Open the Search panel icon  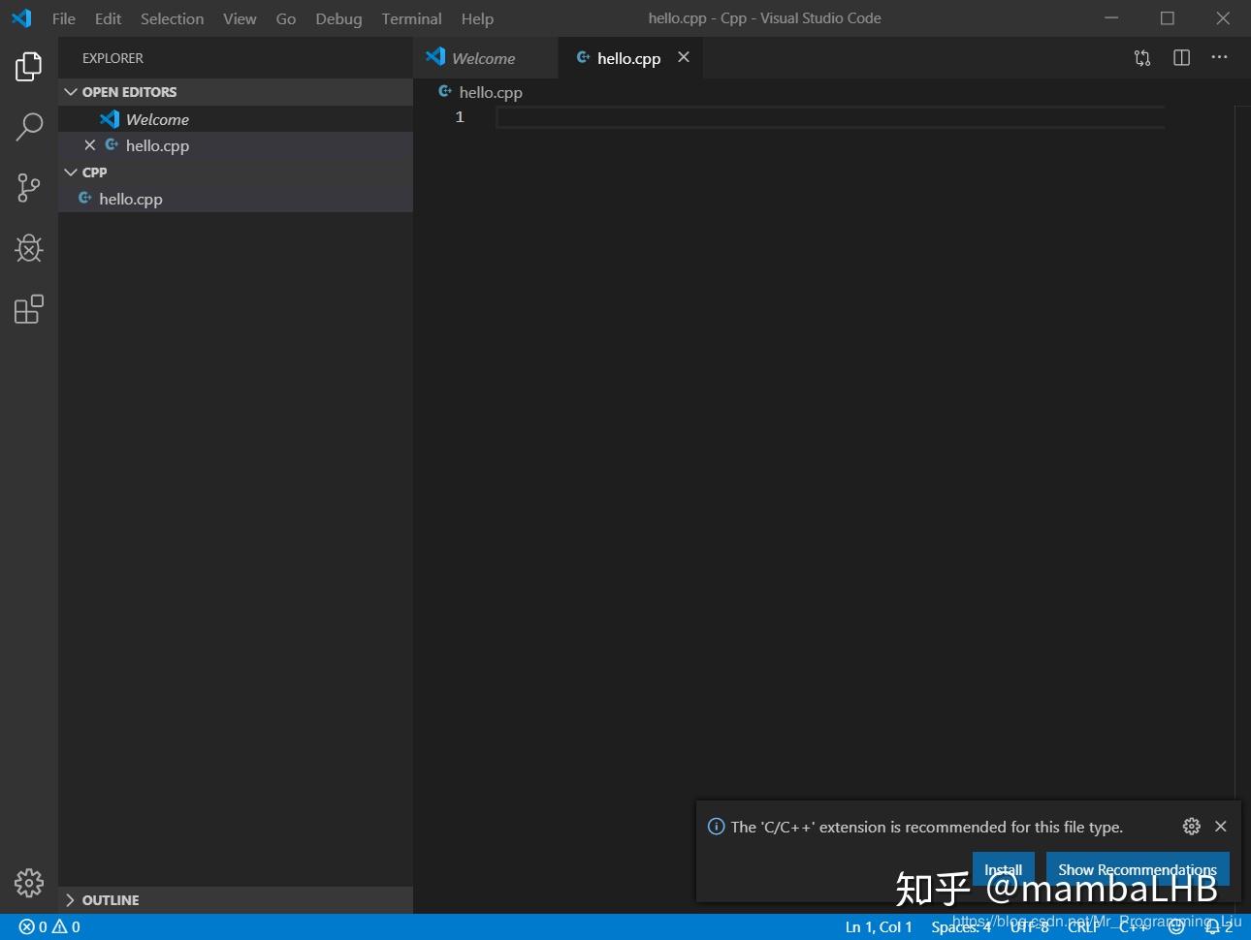coord(28,127)
